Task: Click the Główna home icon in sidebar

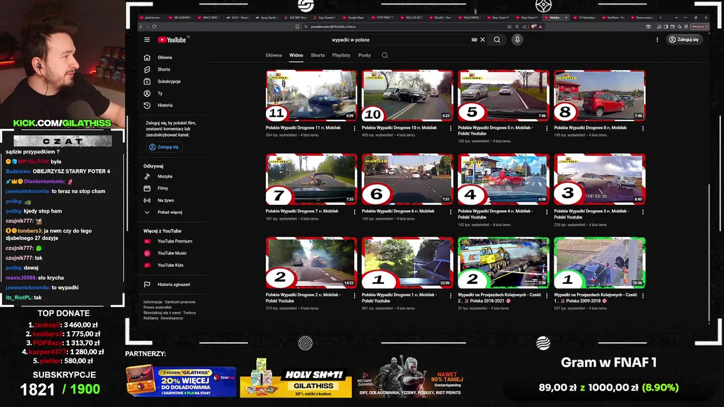Action: click(147, 57)
